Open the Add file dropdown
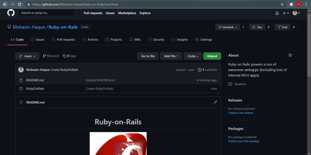Screen dimensions: 311x155 [x=171, y=56]
